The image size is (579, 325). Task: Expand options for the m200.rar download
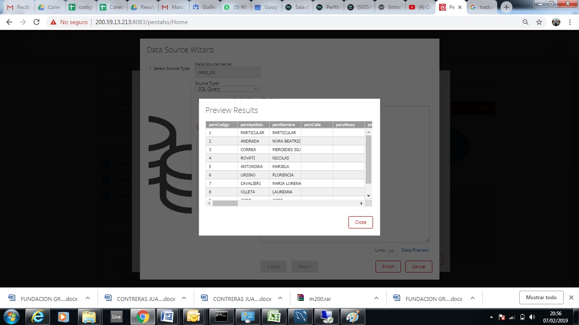tap(376, 298)
